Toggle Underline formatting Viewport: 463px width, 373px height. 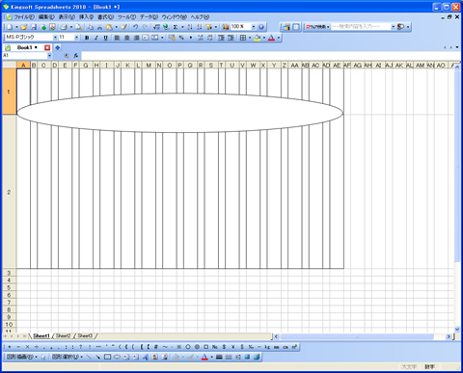[x=105, y=38]
